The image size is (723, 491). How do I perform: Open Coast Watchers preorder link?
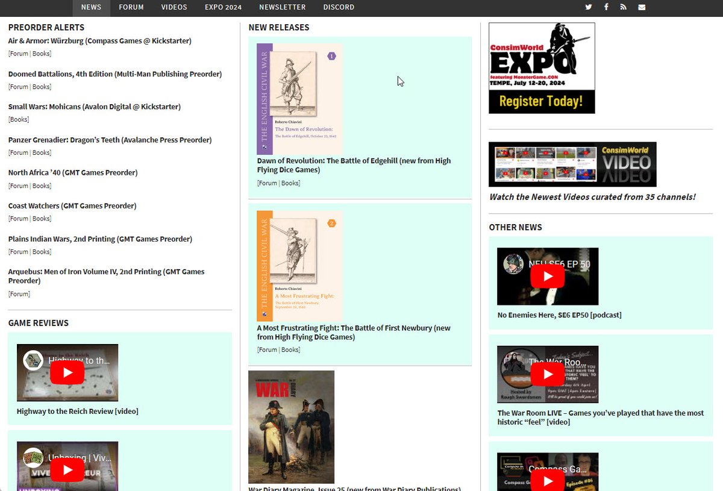coord(72,205)
